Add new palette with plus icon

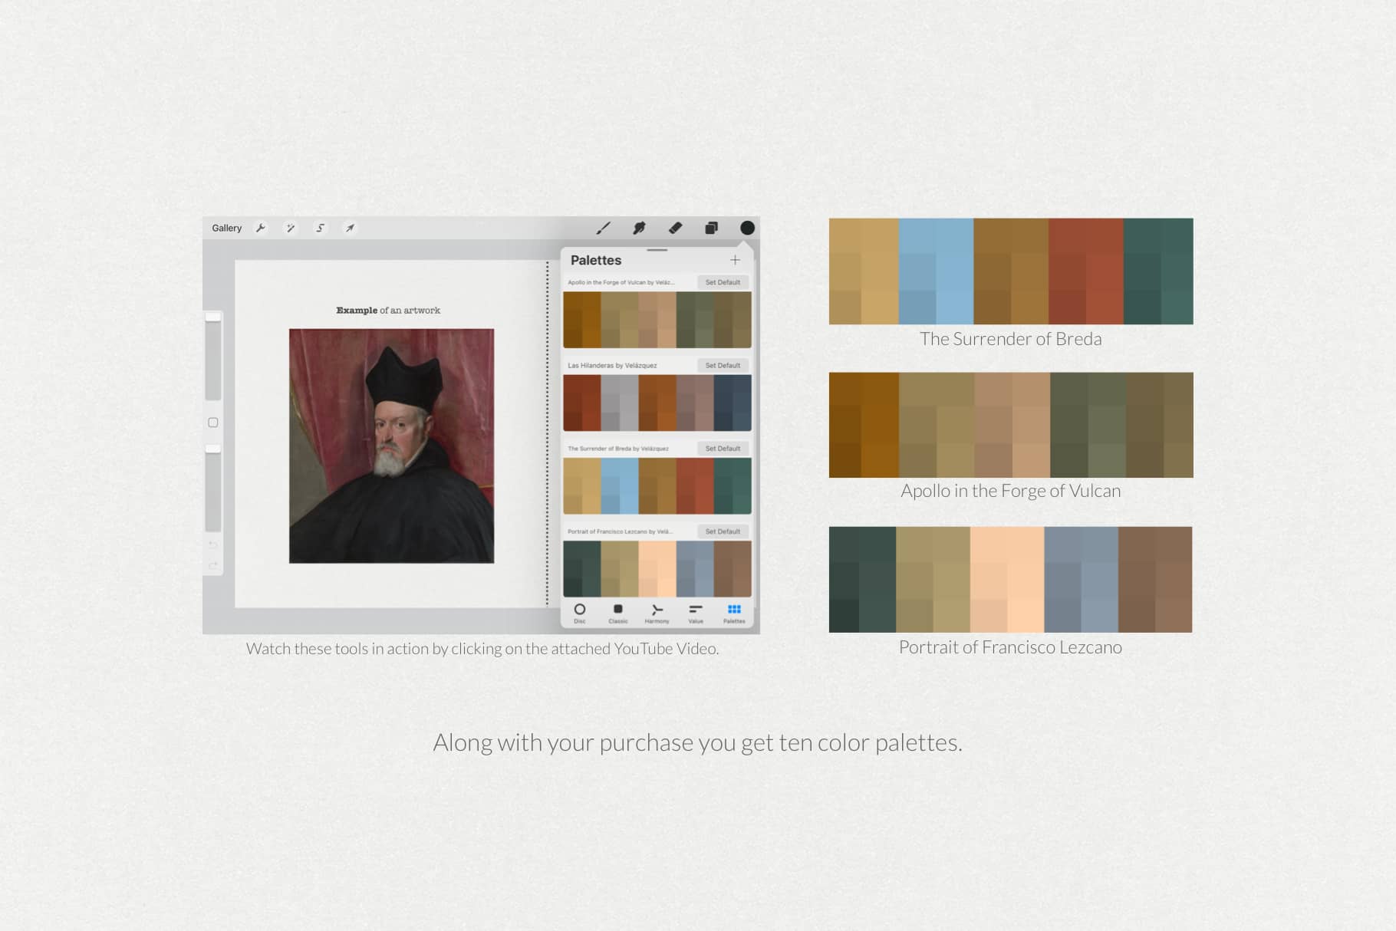pyautogui.click(x=735, y=260)
